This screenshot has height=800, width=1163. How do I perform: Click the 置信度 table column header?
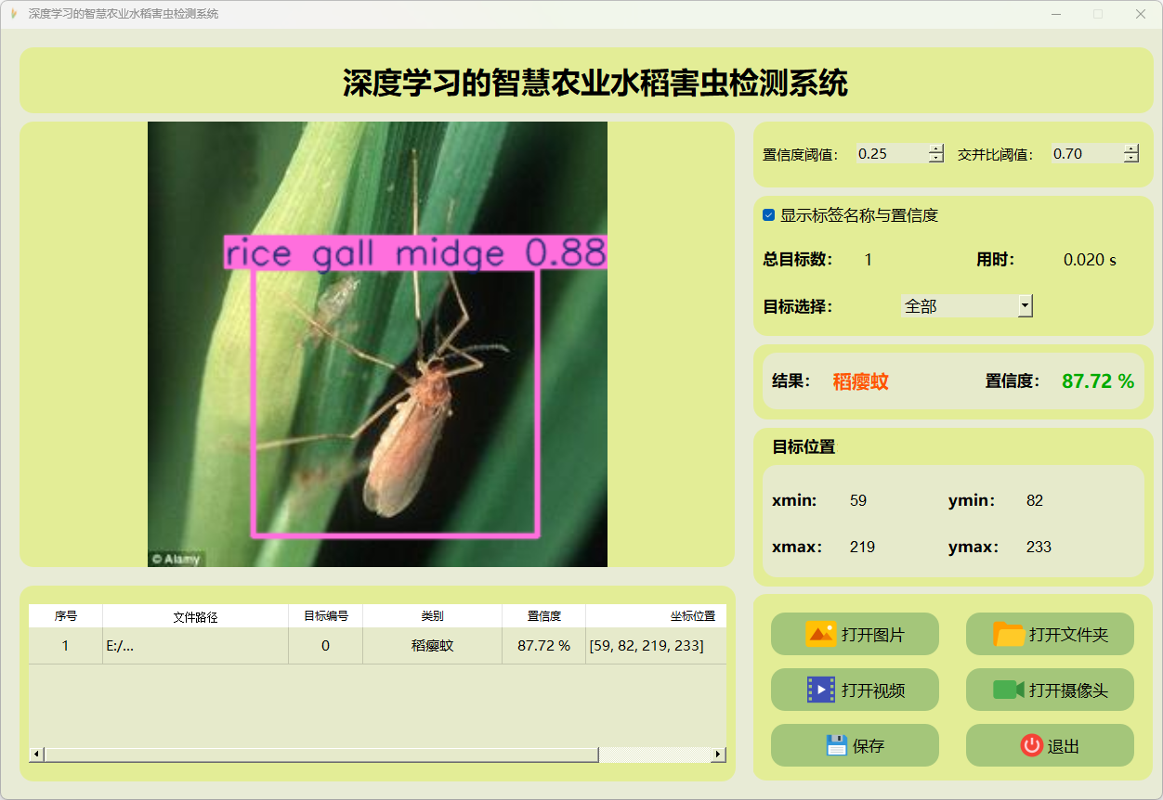543,616
